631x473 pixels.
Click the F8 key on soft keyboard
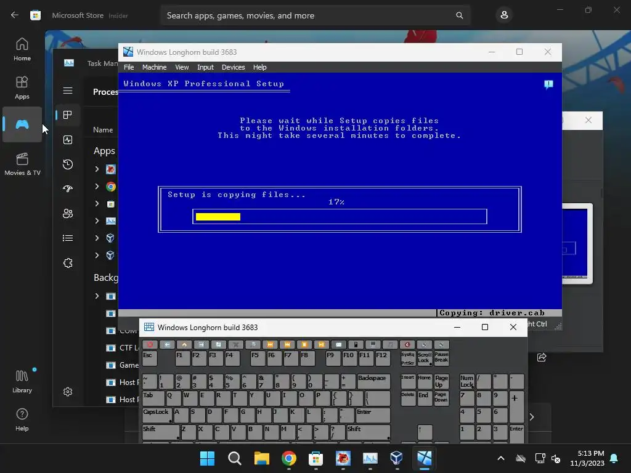[307, 358]
